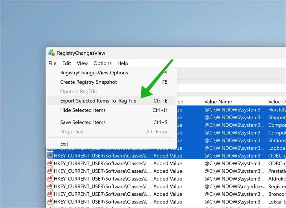
Task: Click the ab icon in the Broncor row
Action: click(50, 194)
